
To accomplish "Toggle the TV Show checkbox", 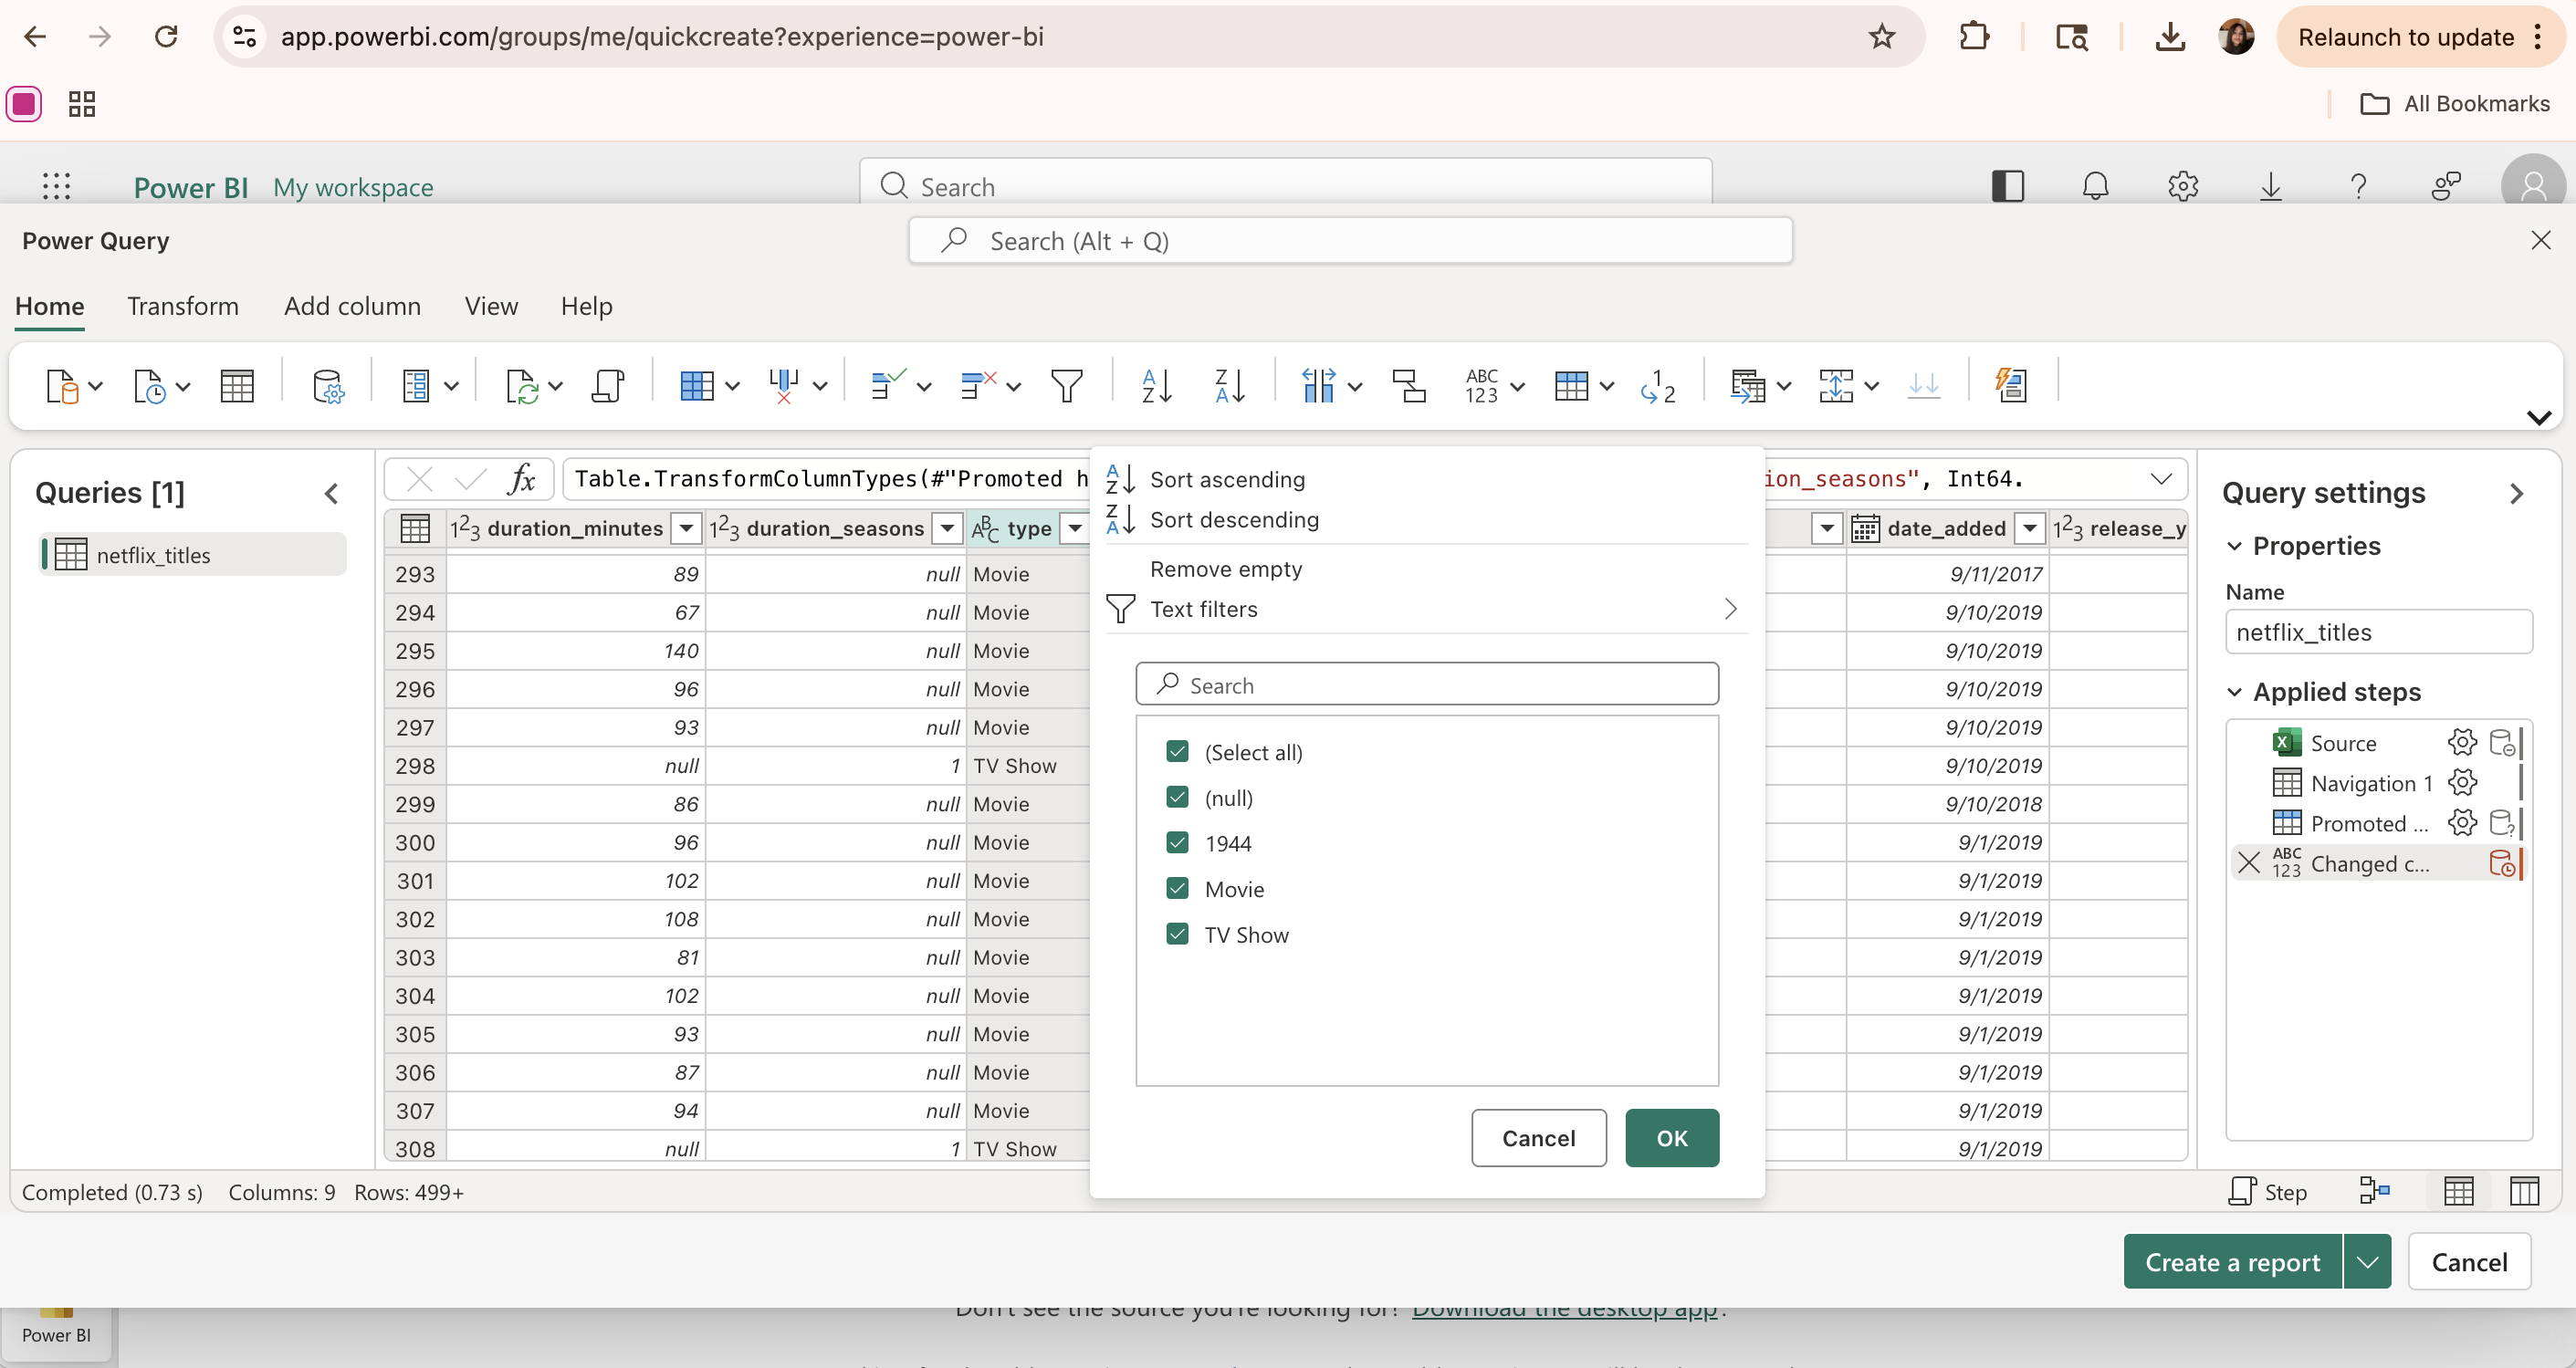I will (1177, 934).
